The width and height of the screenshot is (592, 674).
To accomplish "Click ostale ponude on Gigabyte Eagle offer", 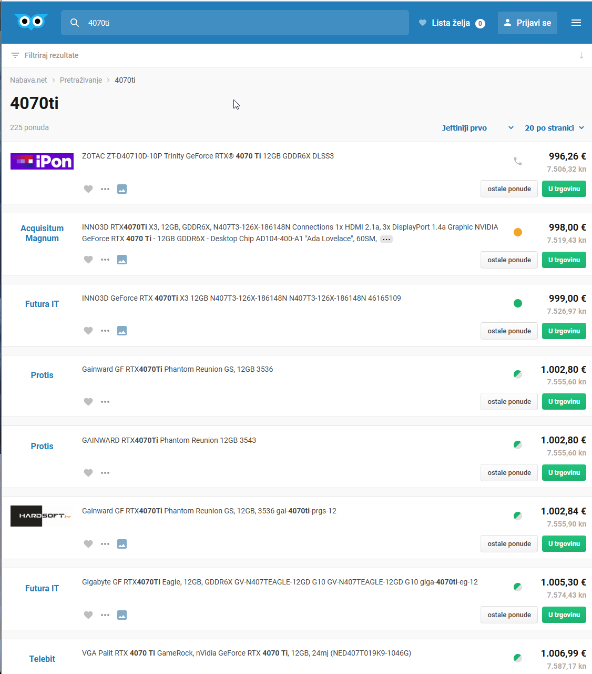I will coord(509,615).
